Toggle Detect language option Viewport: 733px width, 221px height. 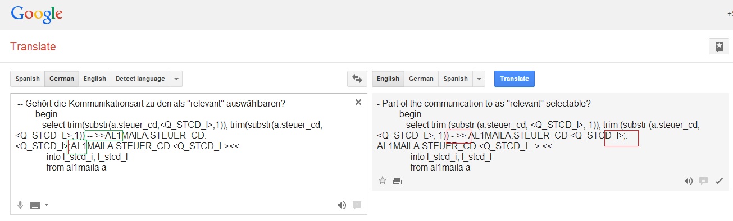click(x=140, y=79)
